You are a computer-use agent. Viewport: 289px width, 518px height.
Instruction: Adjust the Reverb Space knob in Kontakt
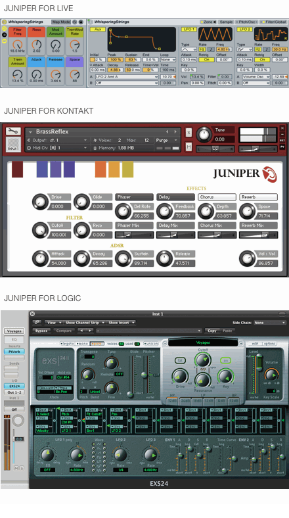pyautogui.click(x=248, y=211)
